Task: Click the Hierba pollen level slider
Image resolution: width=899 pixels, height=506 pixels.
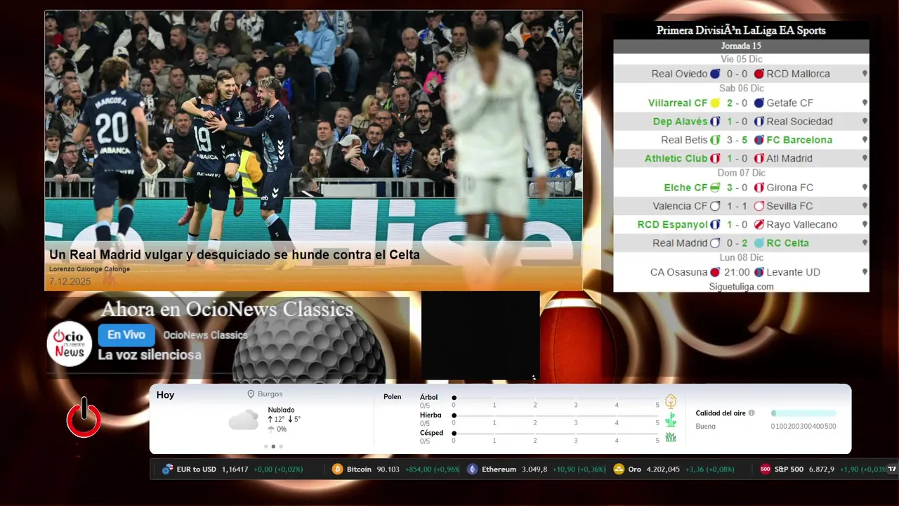Action: pos(556,415)
